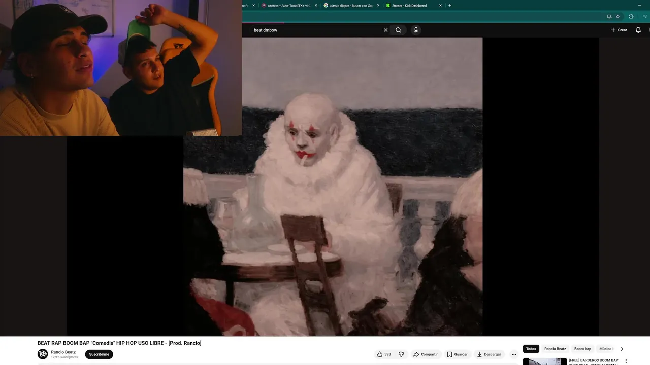
Task: Click the webcam overlay of streamers
Action: tap(121, 68)
